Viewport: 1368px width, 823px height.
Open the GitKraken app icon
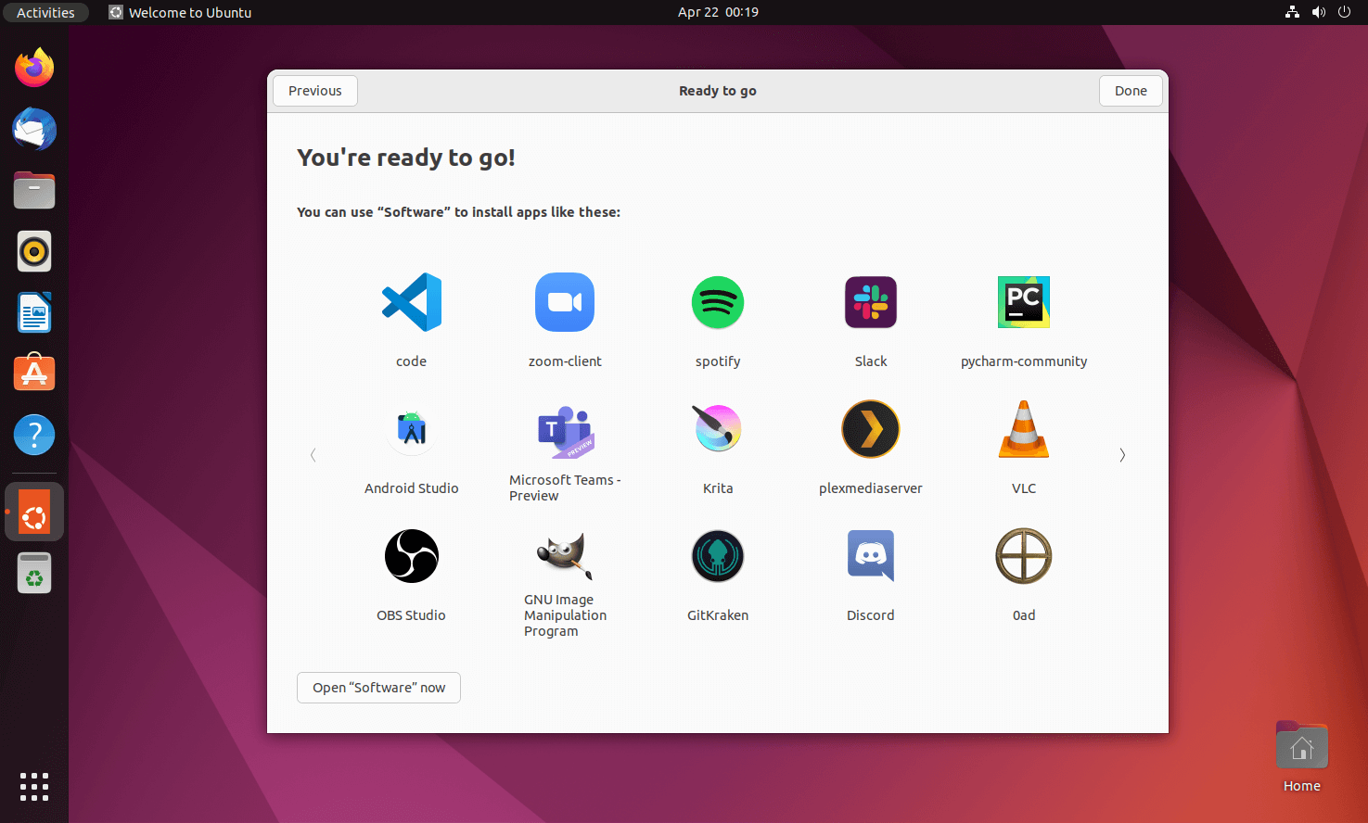(x=717, y=556)
